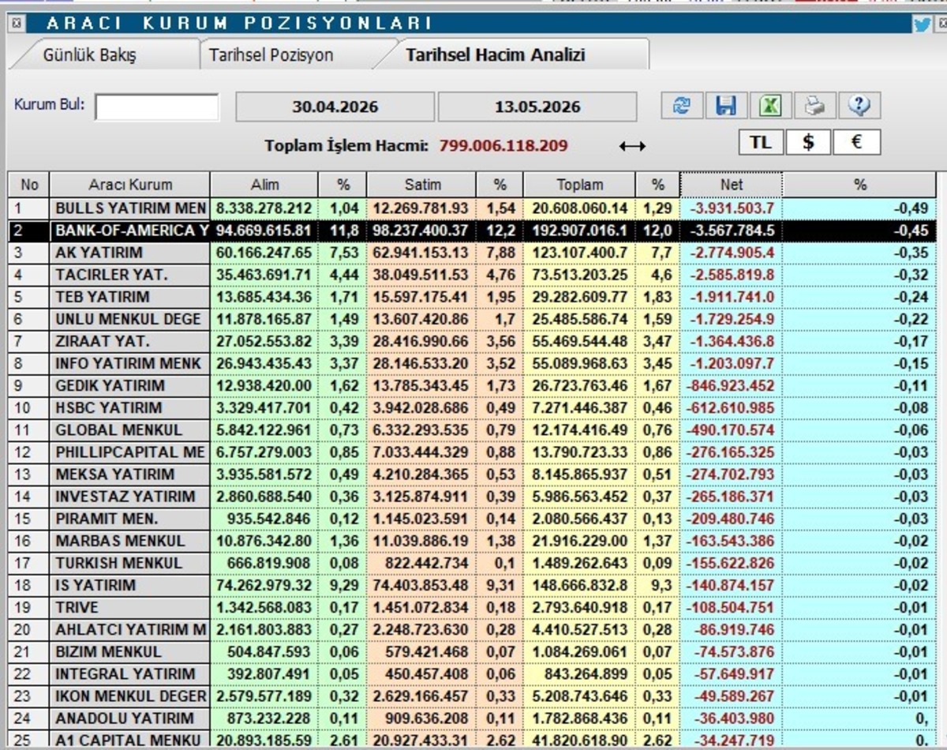
Task: Open help with question mark icon
Action: point(859,106)
